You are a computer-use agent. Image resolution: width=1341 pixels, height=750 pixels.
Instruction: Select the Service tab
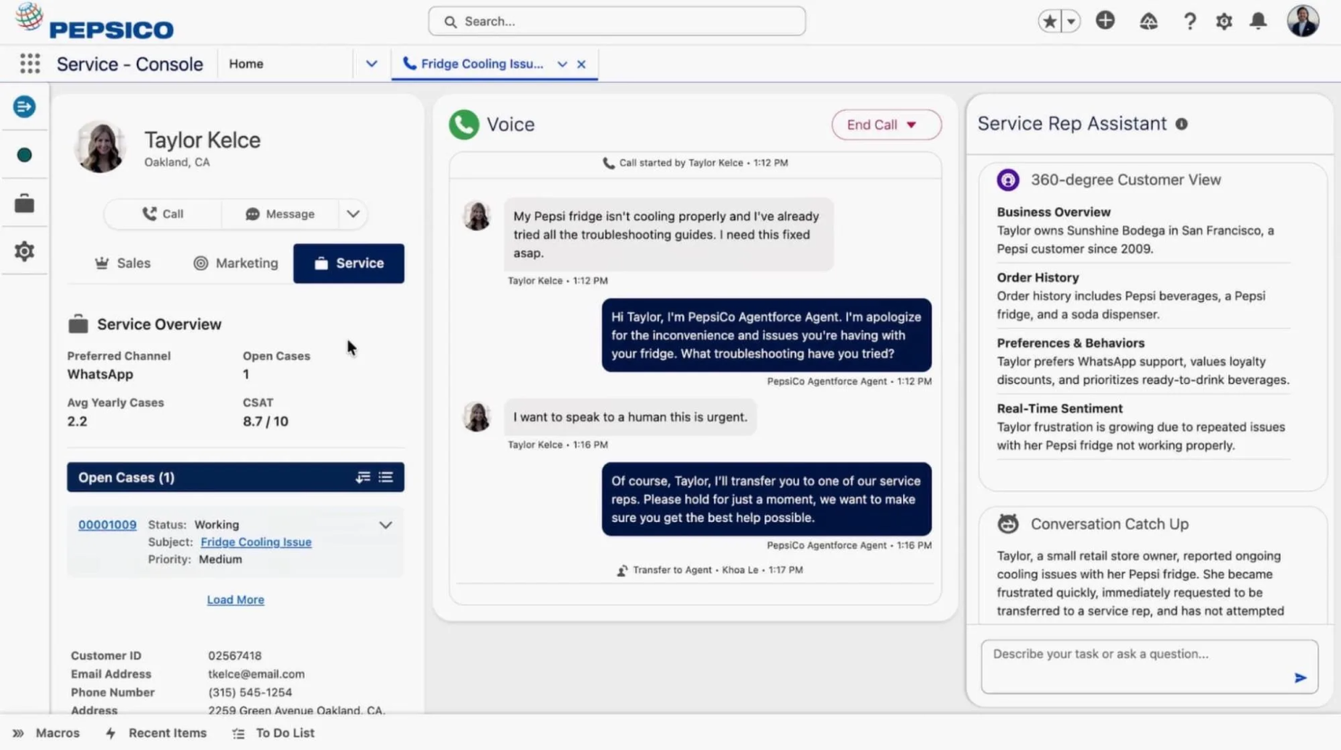[x=349, y=263]
